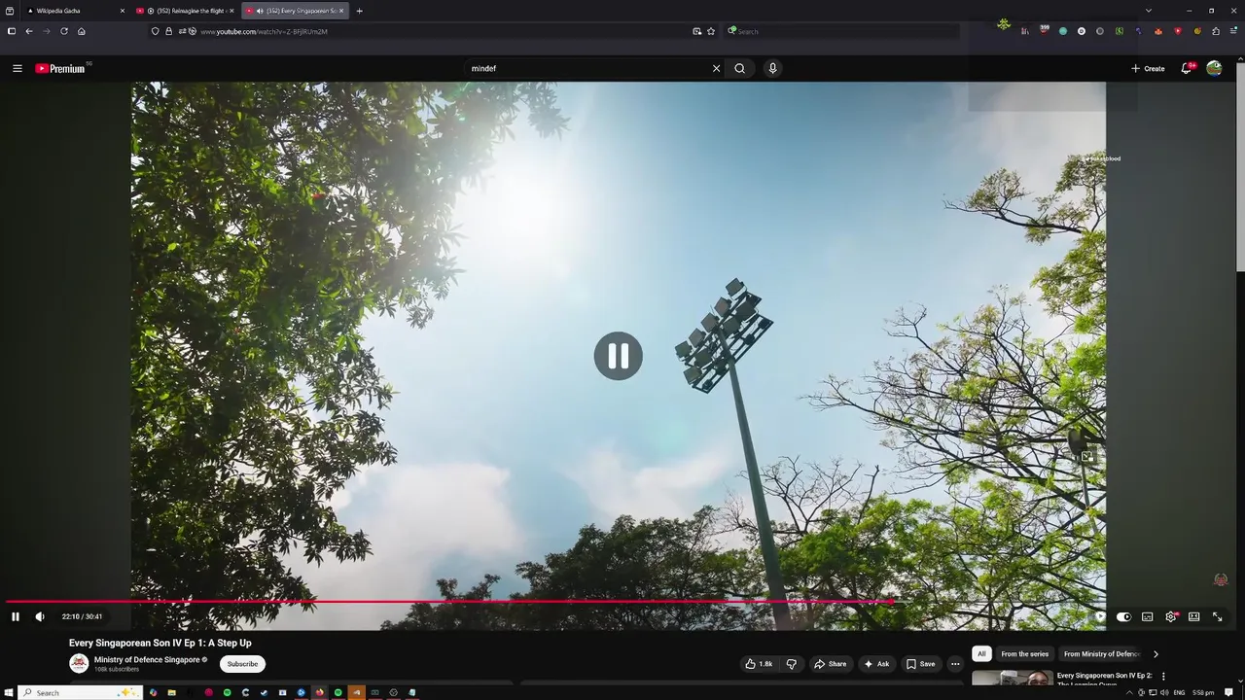Open the notifications bell
Viewport: 1245px width, 700px height.
[1187, 68]
